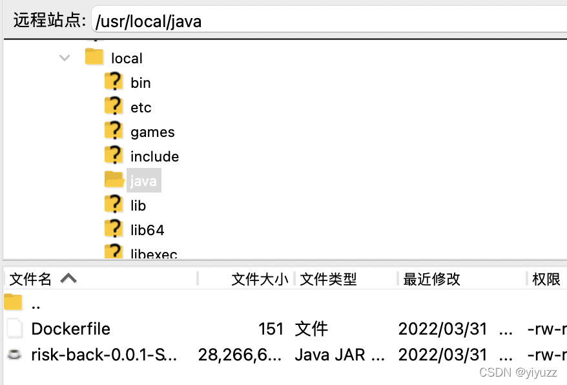Collapse the local folder in the tree

click(64, 57)
